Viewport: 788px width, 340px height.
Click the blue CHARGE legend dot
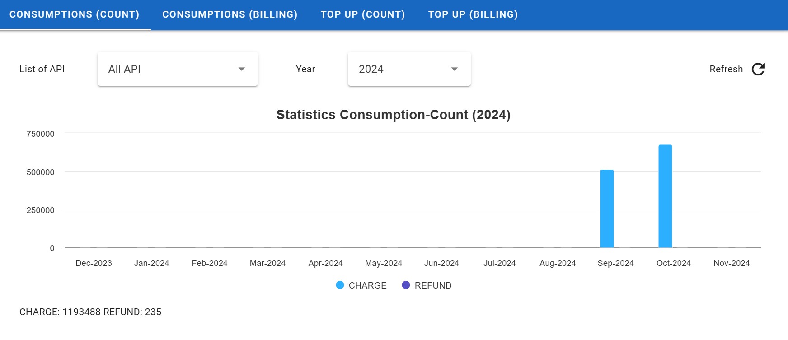[x=340, y=285]
